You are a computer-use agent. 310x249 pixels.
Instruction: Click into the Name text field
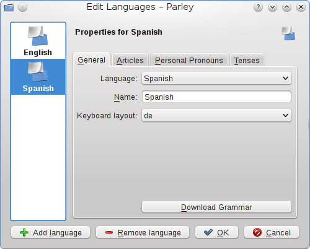(216, 97)
